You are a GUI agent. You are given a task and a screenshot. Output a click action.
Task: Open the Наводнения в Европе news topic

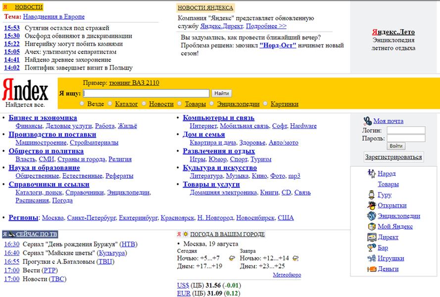tap(53, 17)
